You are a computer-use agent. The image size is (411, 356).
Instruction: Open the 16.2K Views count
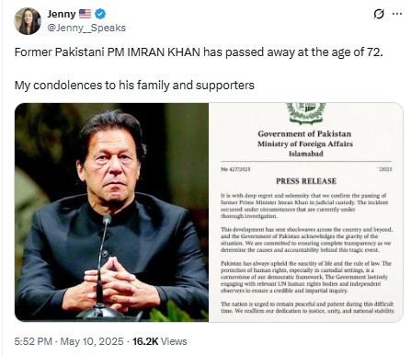pyautogui.click(x=159, y=341)
